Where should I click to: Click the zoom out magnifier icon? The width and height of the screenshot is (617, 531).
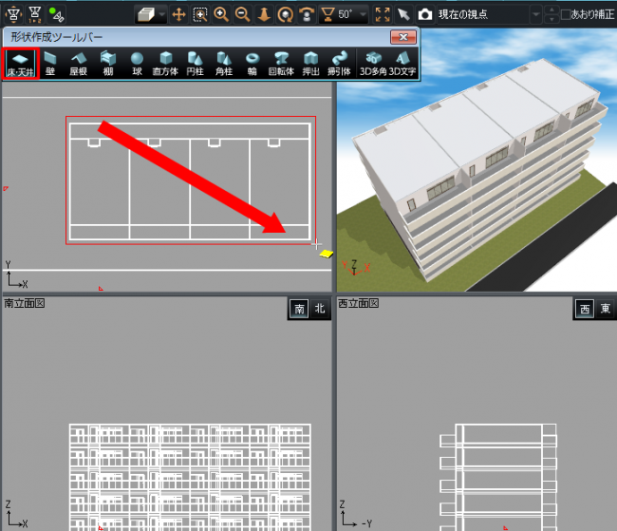(242, 15)
